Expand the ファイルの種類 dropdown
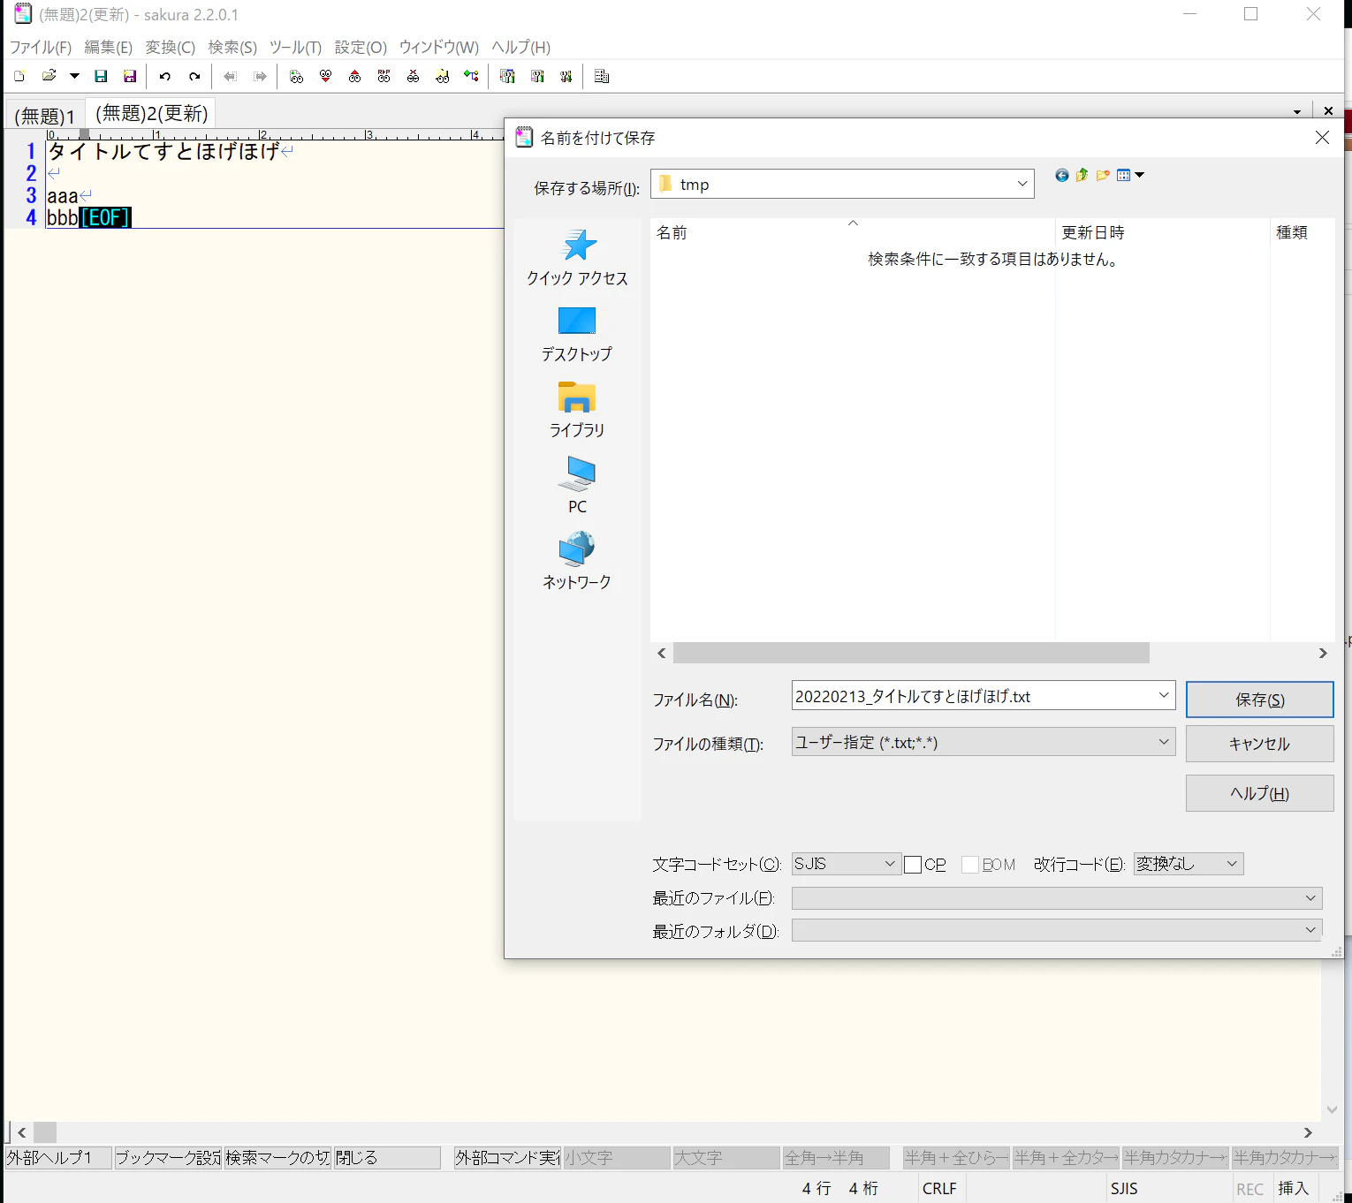This screenshot has width=1352, height=1203. [x=1164, y=742]
